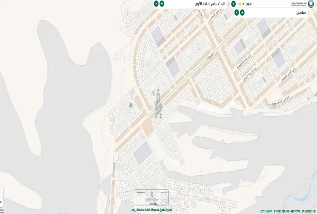Expand the header bar beside the weather

[233, 4]
